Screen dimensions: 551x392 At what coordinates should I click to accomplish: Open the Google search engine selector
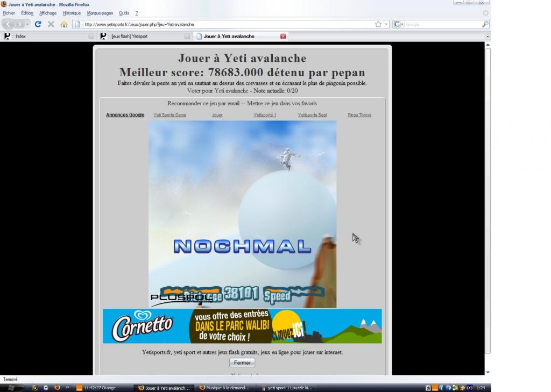[398, 24]
